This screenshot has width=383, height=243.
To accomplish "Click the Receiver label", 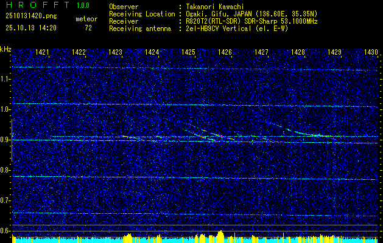I will point(124,21).
